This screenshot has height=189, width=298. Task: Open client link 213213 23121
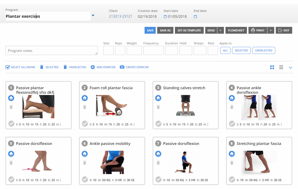pos(121,16)
